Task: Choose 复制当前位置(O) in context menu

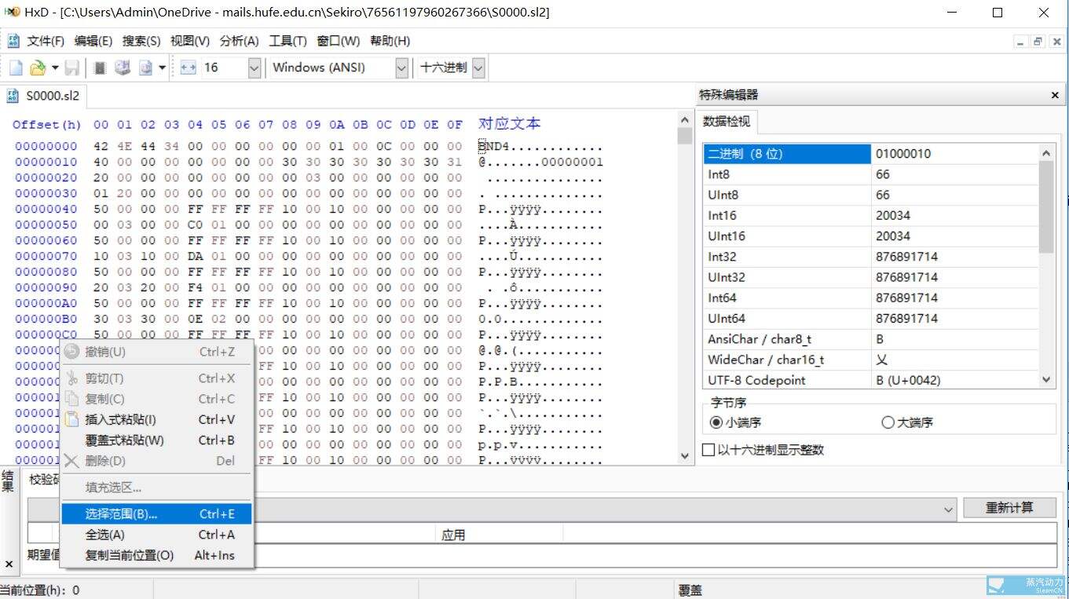Action: [x=156, y=555]
